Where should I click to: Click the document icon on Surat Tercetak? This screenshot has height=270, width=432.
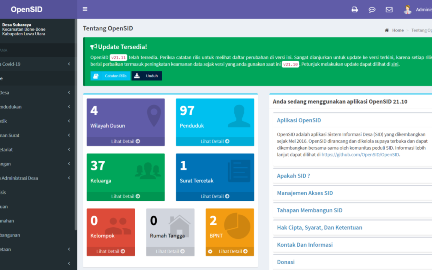pos(239,171)
